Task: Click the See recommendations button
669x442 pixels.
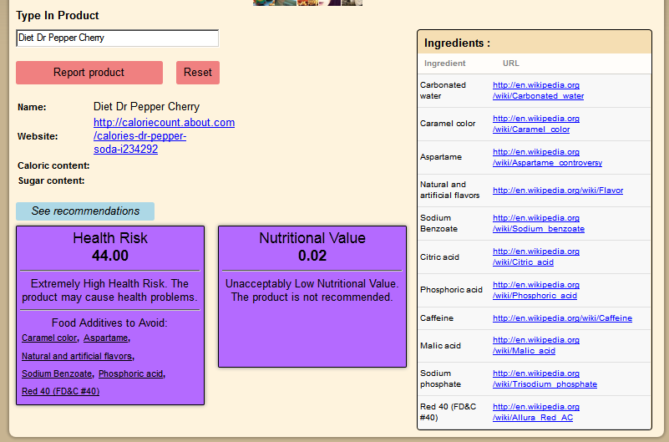Action: pos(85,211)
